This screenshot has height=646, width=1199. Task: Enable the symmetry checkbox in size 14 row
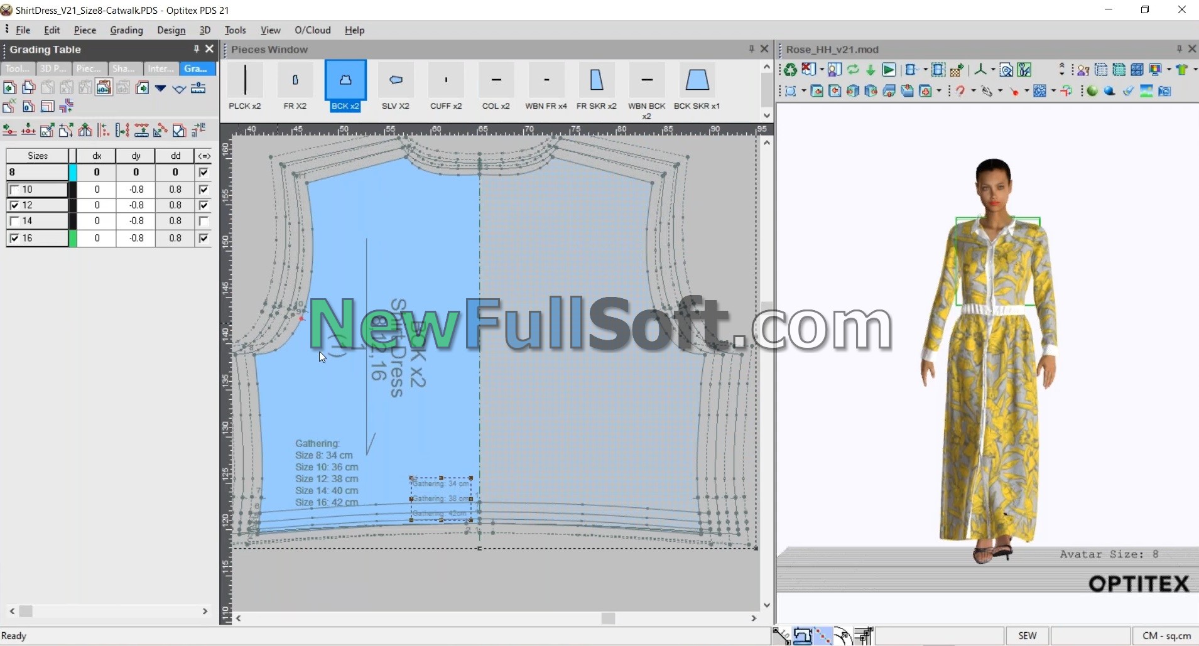[203, 221]
